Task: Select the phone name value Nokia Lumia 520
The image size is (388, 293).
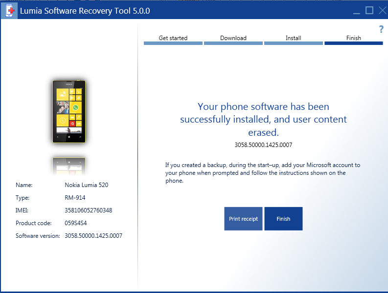Action: [86, 185]
